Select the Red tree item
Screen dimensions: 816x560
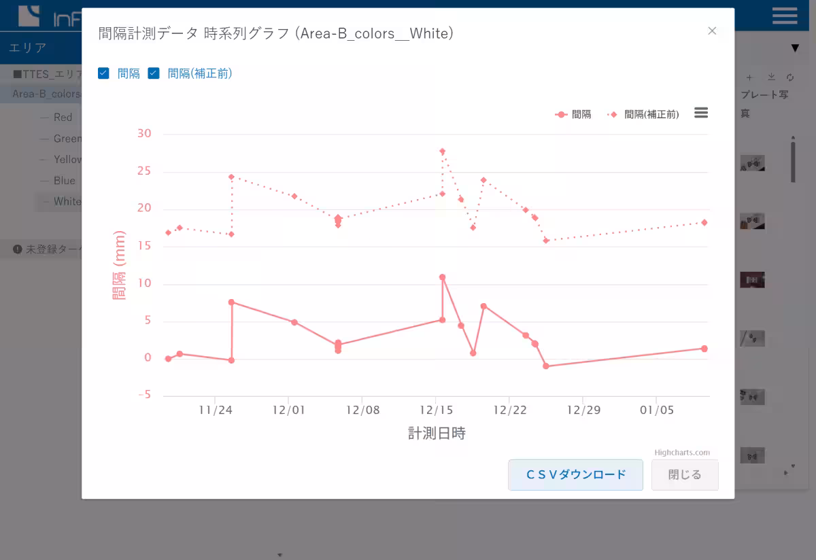[63, 118]
